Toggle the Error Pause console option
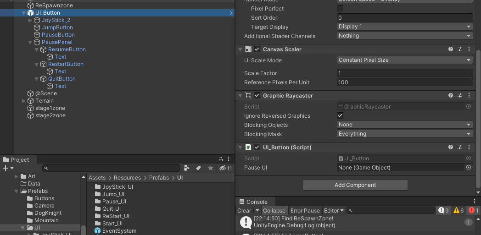 [x=305, y=210]
